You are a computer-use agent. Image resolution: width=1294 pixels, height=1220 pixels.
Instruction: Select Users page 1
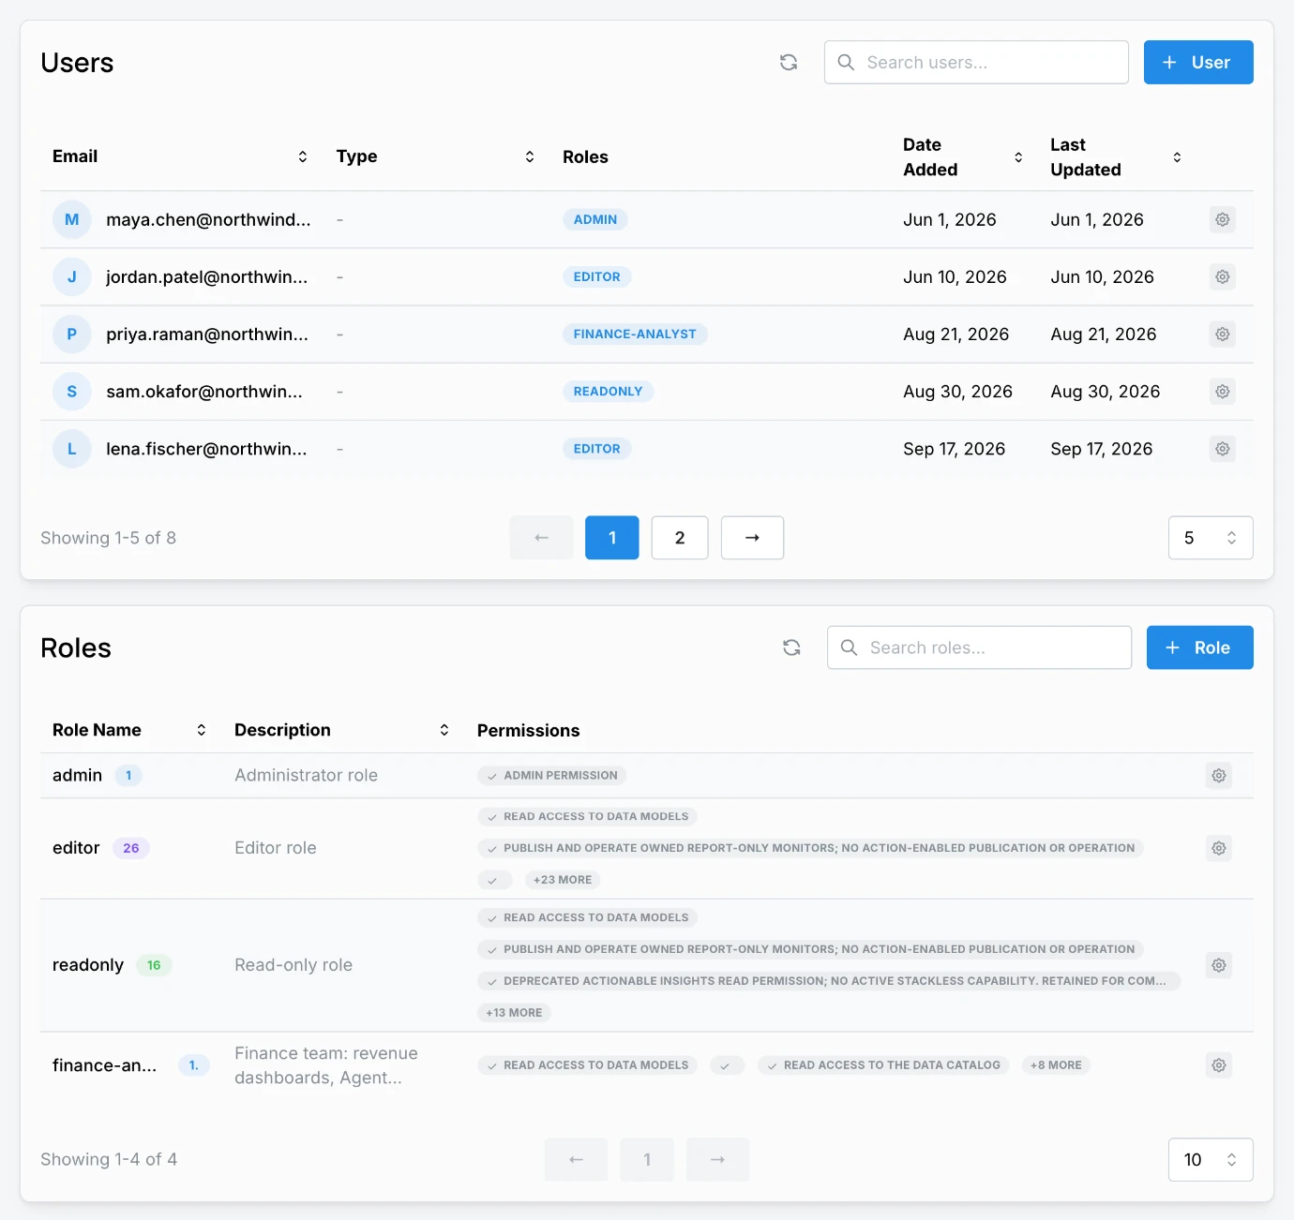pos(612,538)
